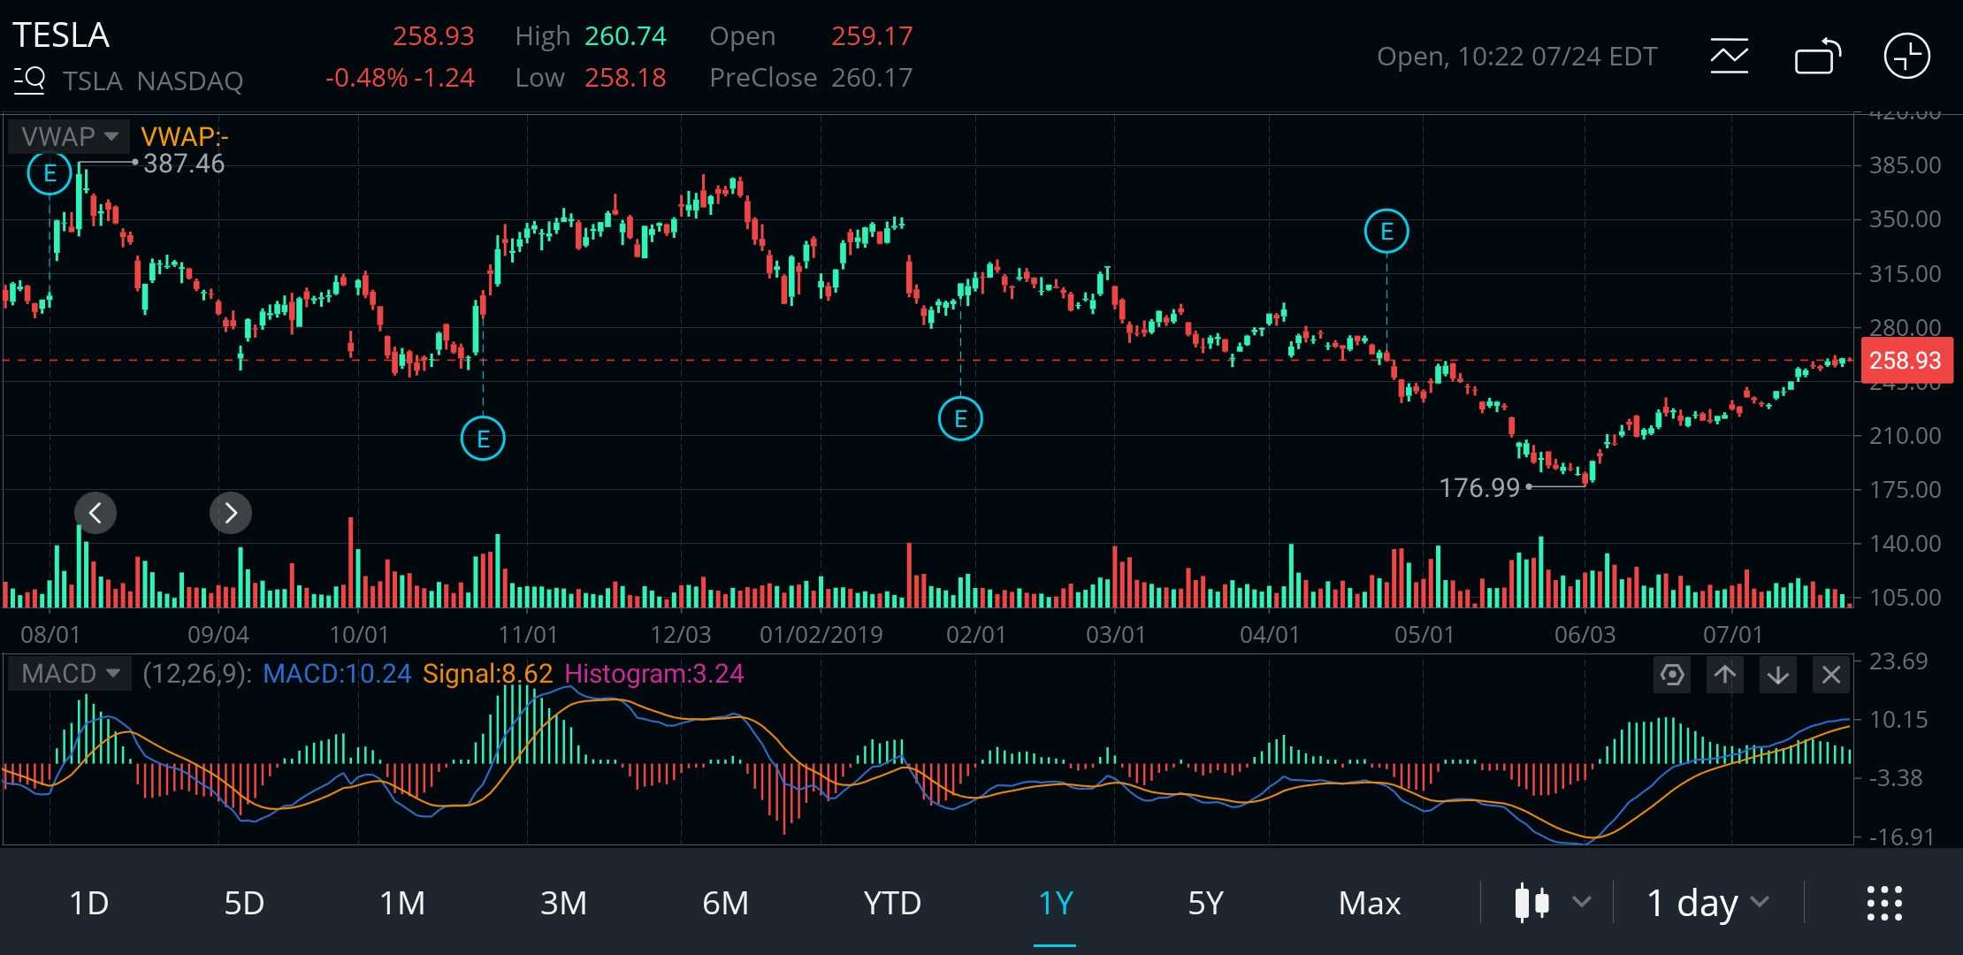The width and height of the screenshot is (1963, 955).
Task: Tap the 387.46 high price label
Action: coord(184,164)
